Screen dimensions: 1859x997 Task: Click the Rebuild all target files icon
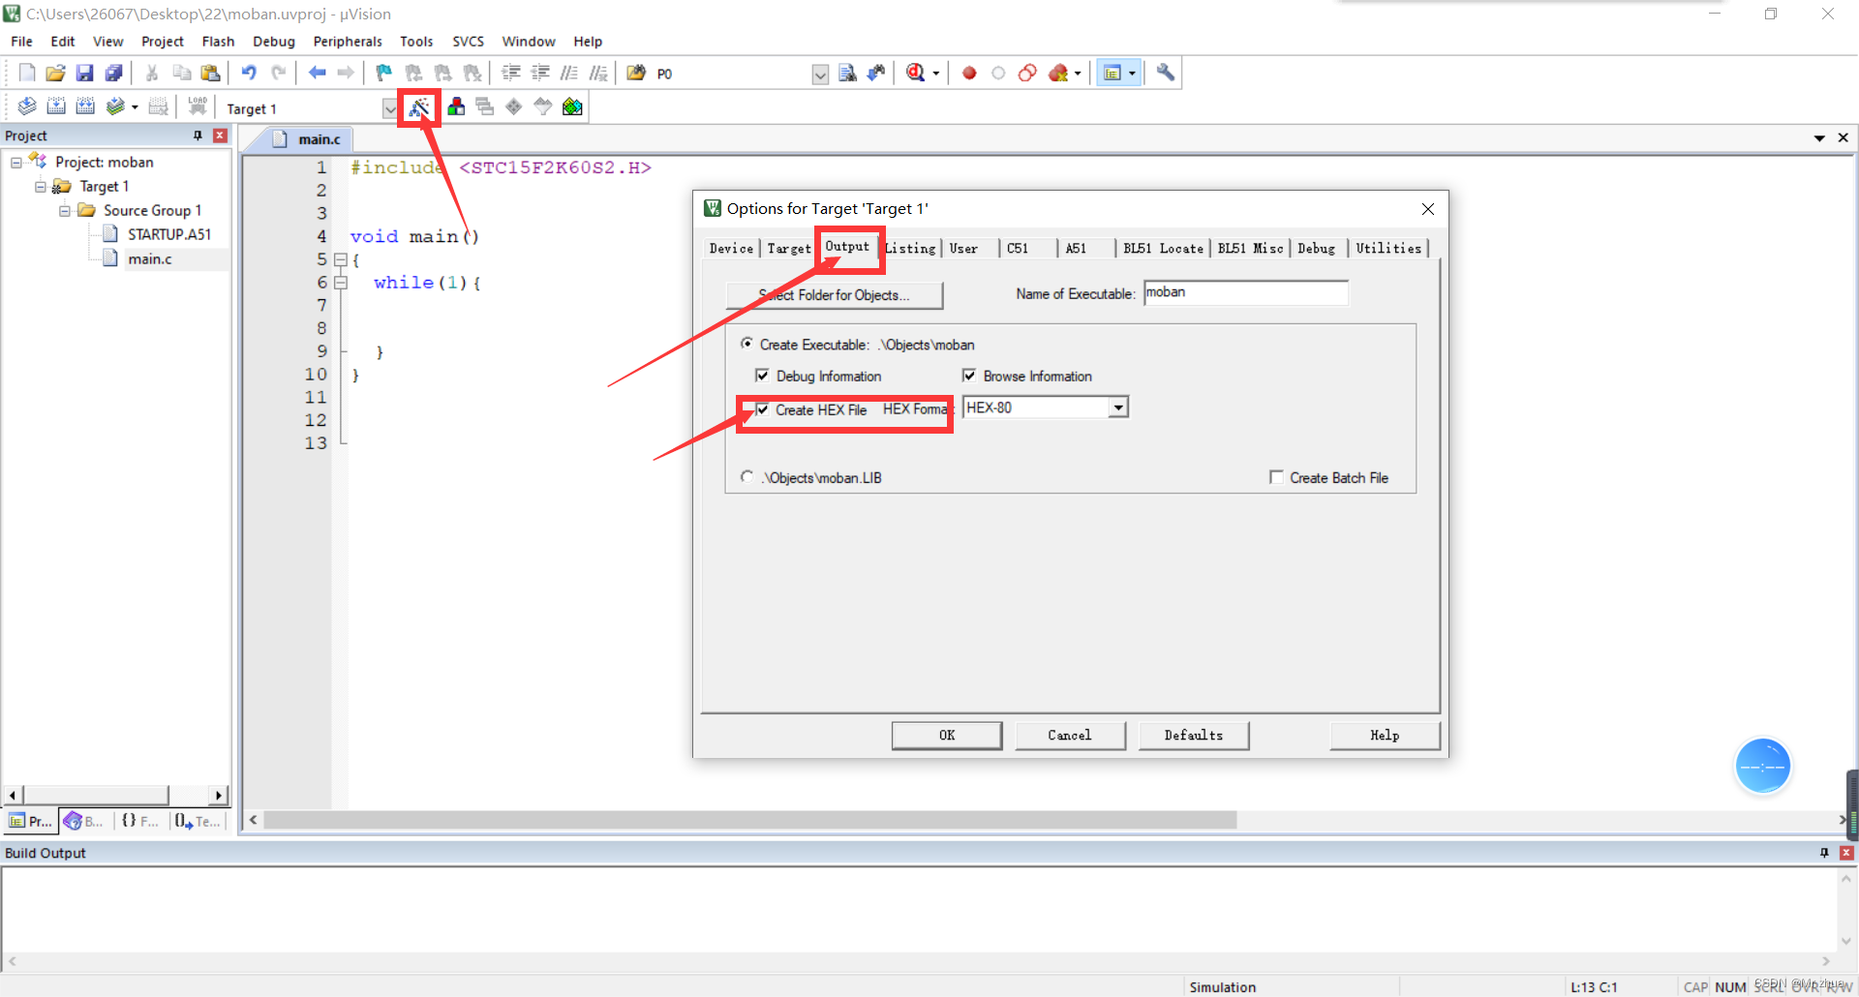[85, 106]
